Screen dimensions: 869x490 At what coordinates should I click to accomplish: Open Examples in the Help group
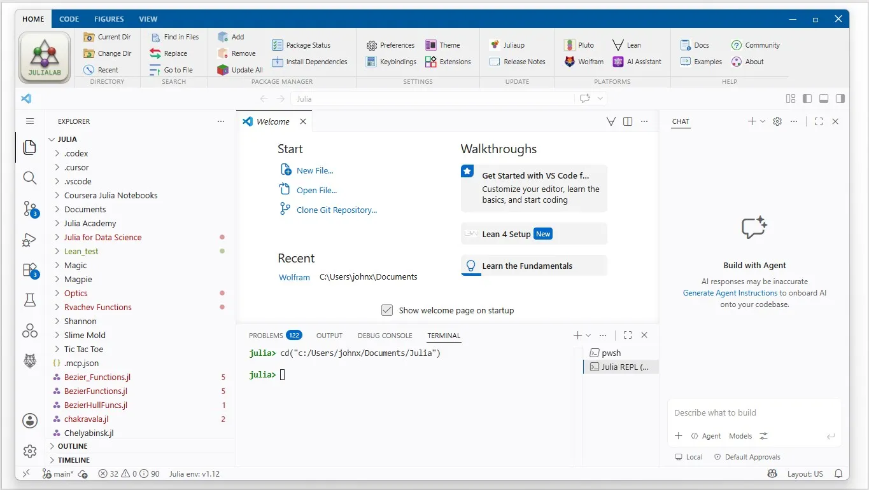[701, 62]
